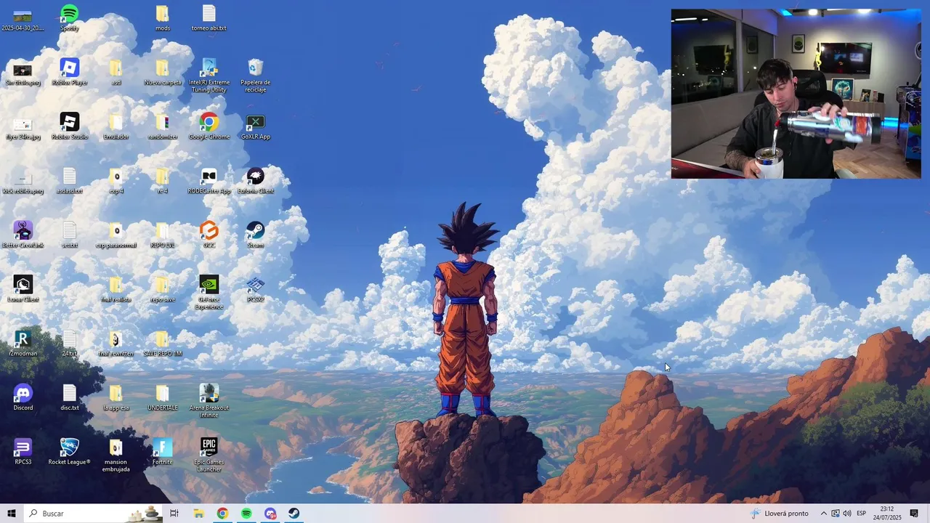This screenshot has height=523, width=930.
Task: Launch GeForce Experience
Action: pyautogui.click(x=209, y=293)
